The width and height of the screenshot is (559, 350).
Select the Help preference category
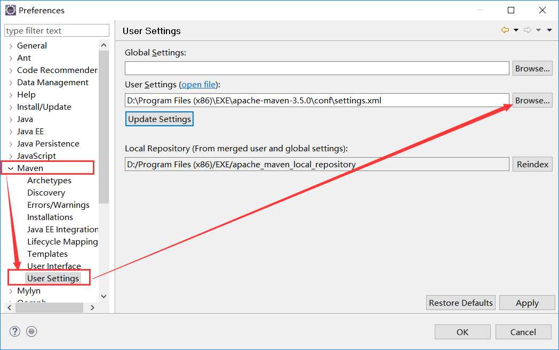[x=26, y=95]
